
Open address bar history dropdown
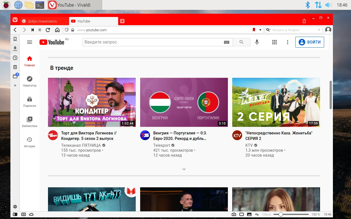point(261,30)
